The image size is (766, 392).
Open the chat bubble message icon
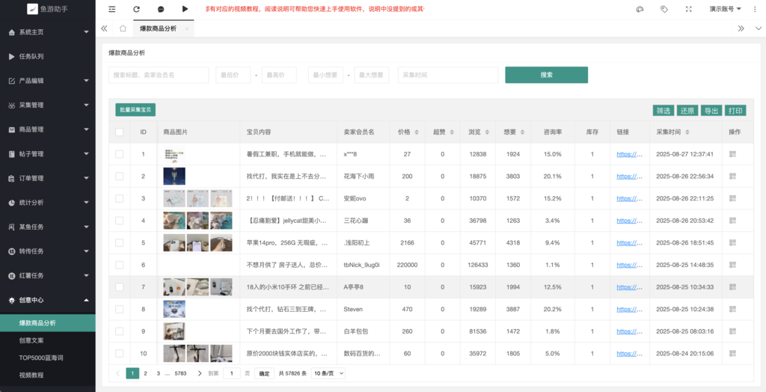[x=161, y=9]
